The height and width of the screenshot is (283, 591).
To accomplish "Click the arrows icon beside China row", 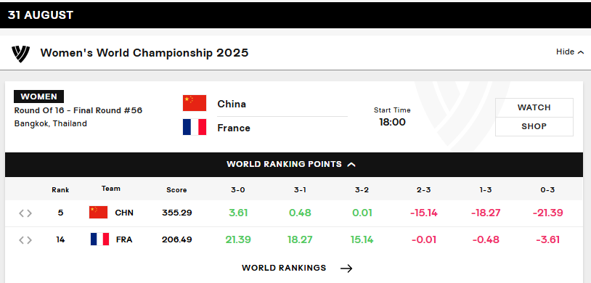I will coord(25,213).
